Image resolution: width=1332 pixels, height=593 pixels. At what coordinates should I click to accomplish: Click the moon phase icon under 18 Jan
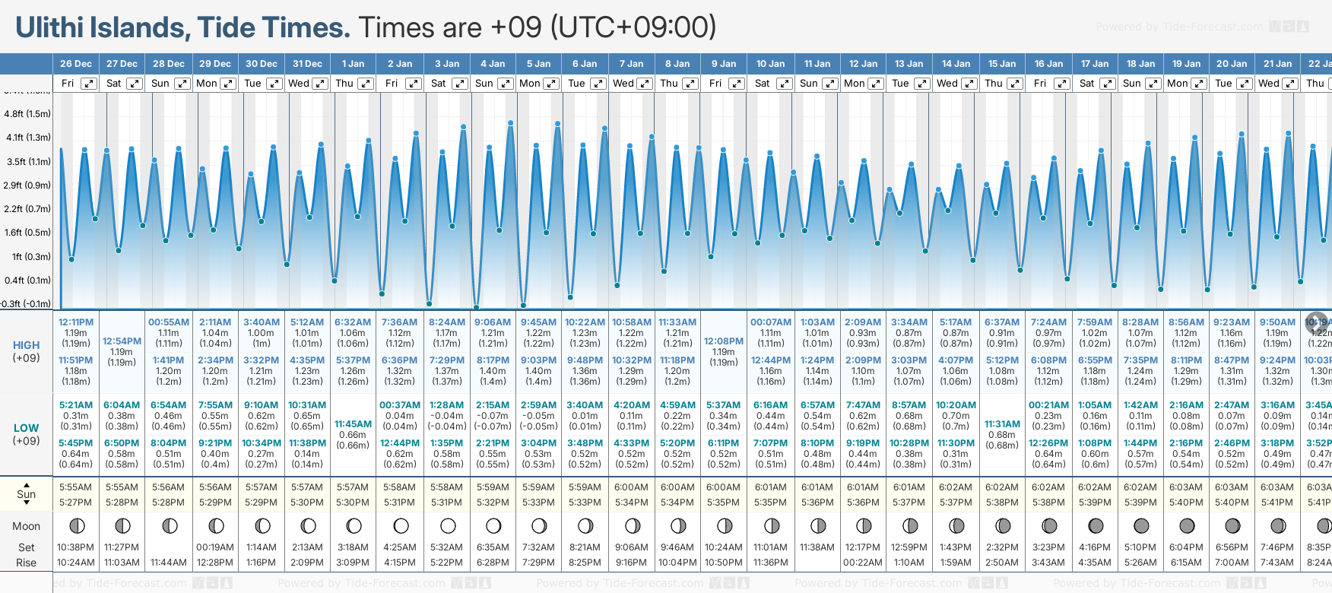(x=1141, y=526)
